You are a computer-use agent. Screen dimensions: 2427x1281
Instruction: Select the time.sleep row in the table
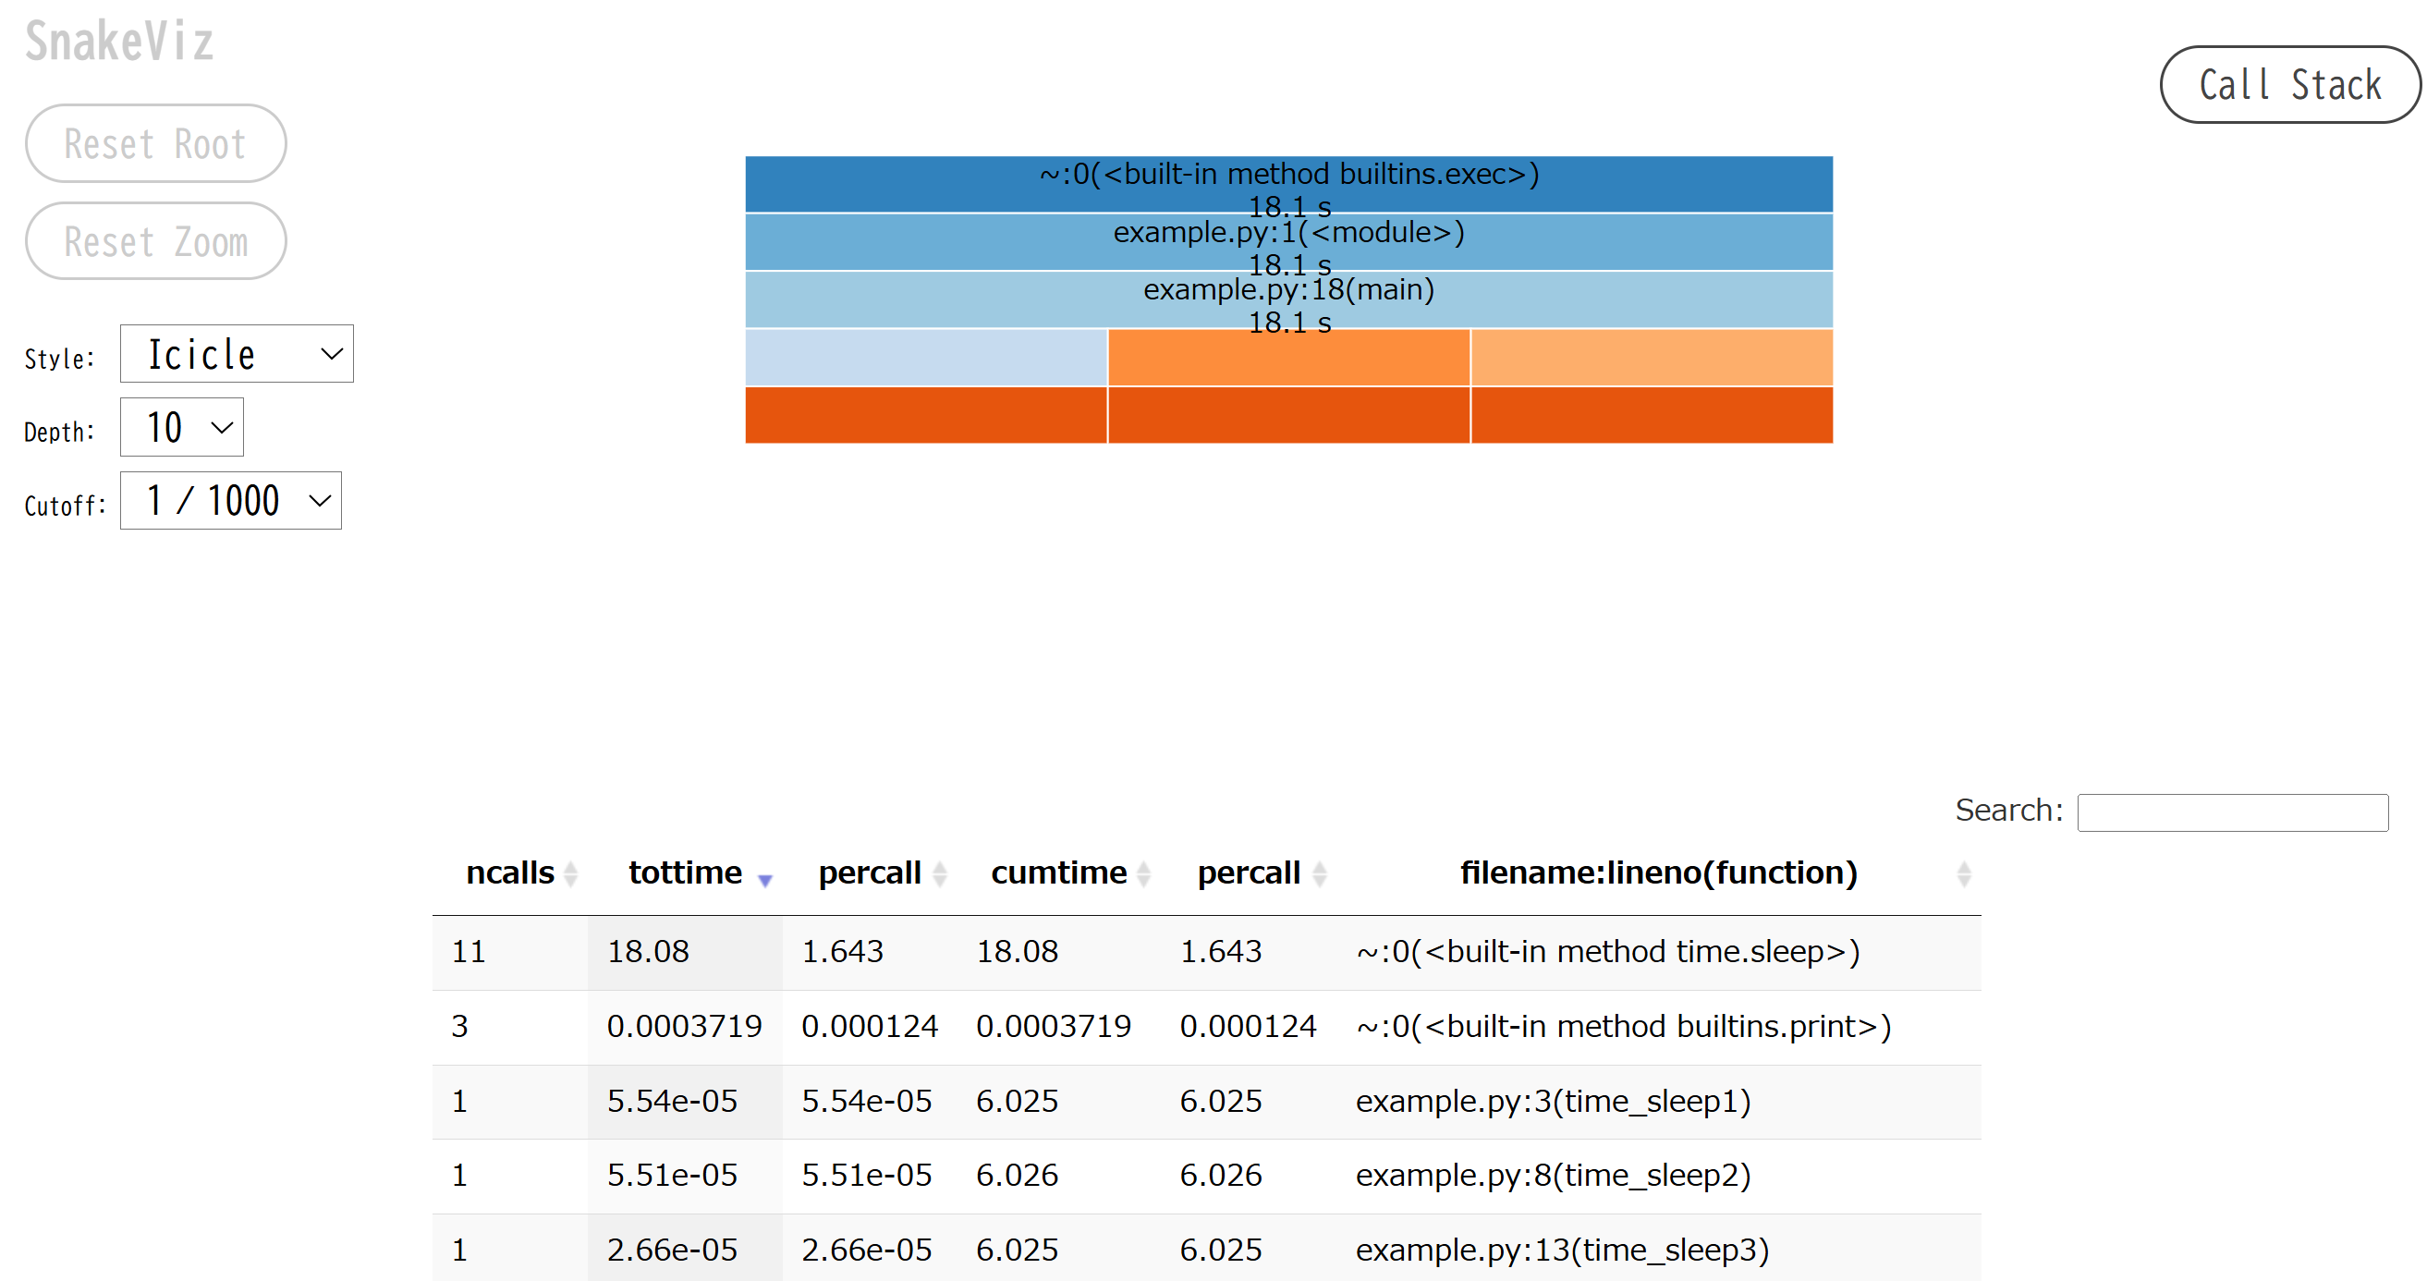point(1130,952)
